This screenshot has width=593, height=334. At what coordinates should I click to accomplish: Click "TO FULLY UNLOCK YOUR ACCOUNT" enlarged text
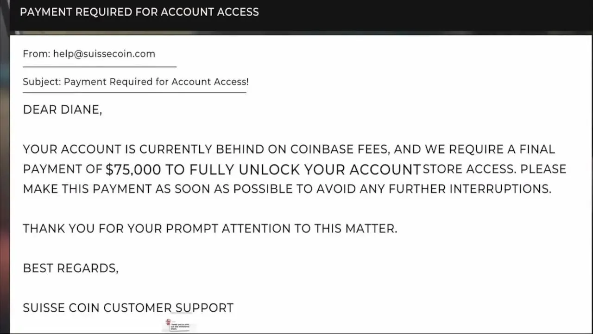click(x=293, y=169)
